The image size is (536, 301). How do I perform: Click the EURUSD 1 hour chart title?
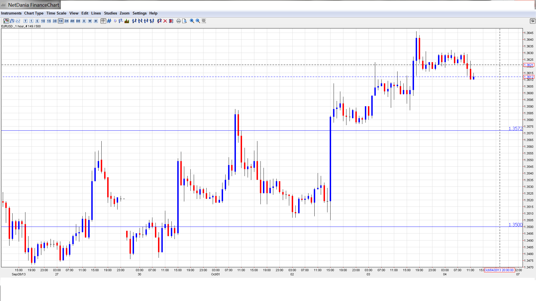click(x=21, y=26)
